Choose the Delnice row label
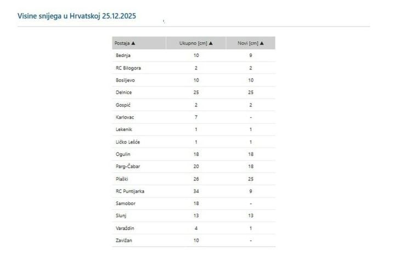This screenshot has height=262, width=395. click(x=124, y=93)
